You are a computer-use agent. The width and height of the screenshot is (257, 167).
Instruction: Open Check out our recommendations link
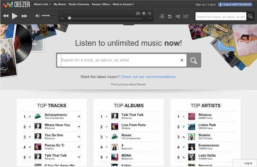[x=149, y=76]
